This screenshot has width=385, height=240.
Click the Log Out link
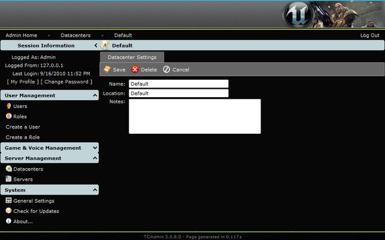coord(369,35)
